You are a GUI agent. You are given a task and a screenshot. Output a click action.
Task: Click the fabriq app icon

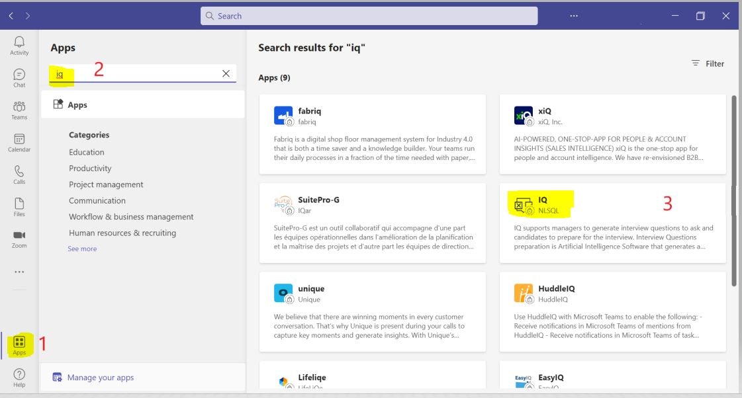(x=283, y=115)
